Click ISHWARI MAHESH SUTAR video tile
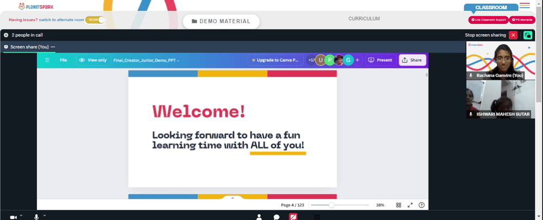The image size is (543, 220). (501, 100)
